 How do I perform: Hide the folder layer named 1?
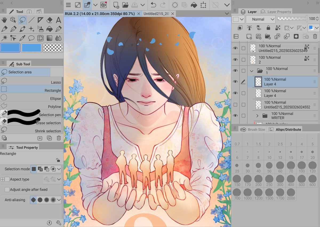[235, 71]
